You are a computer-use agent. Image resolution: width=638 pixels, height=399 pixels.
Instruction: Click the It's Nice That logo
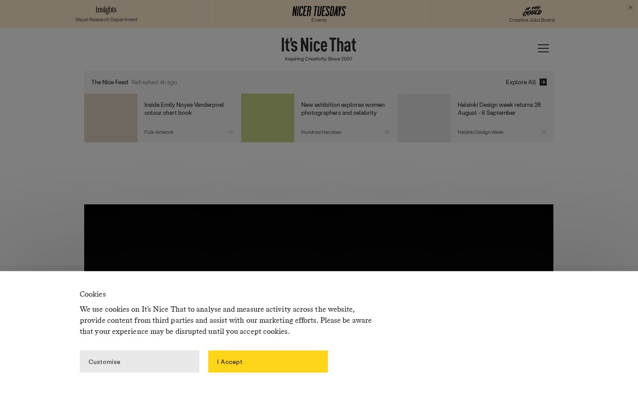319,45
